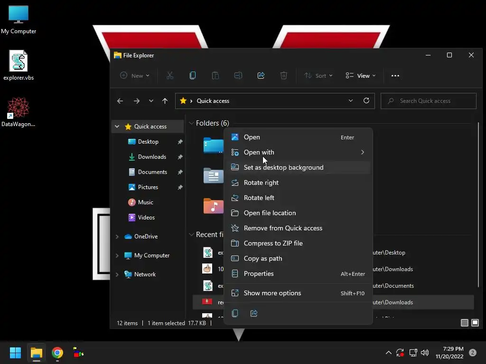
Task: Refresh the Quick access view
Action: click(x=366, y=100)
